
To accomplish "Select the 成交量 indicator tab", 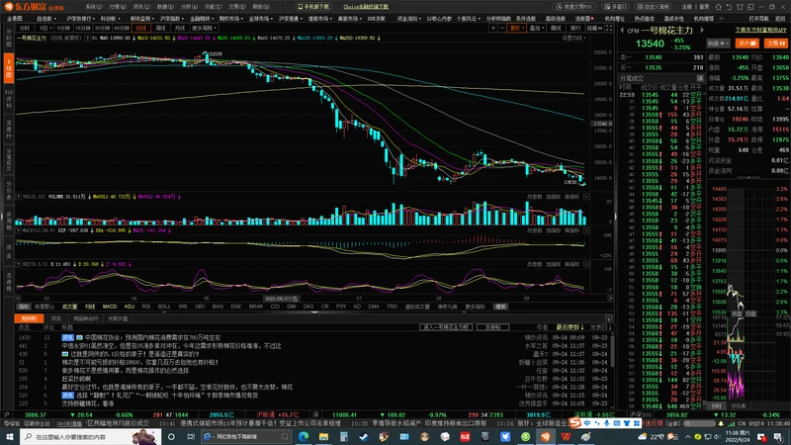I will (x=69, y=307).
